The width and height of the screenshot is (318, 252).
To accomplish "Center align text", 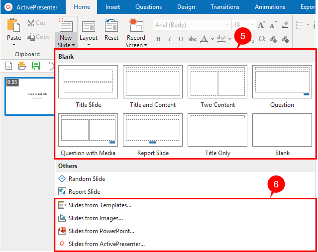I will [x=311, y=39].
